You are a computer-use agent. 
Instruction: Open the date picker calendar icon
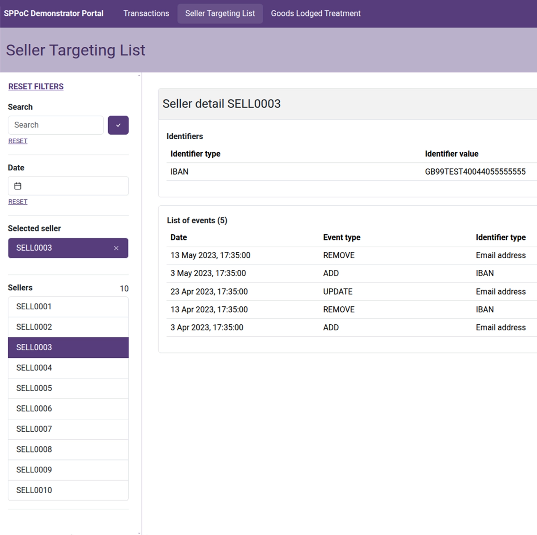point(18,186)
